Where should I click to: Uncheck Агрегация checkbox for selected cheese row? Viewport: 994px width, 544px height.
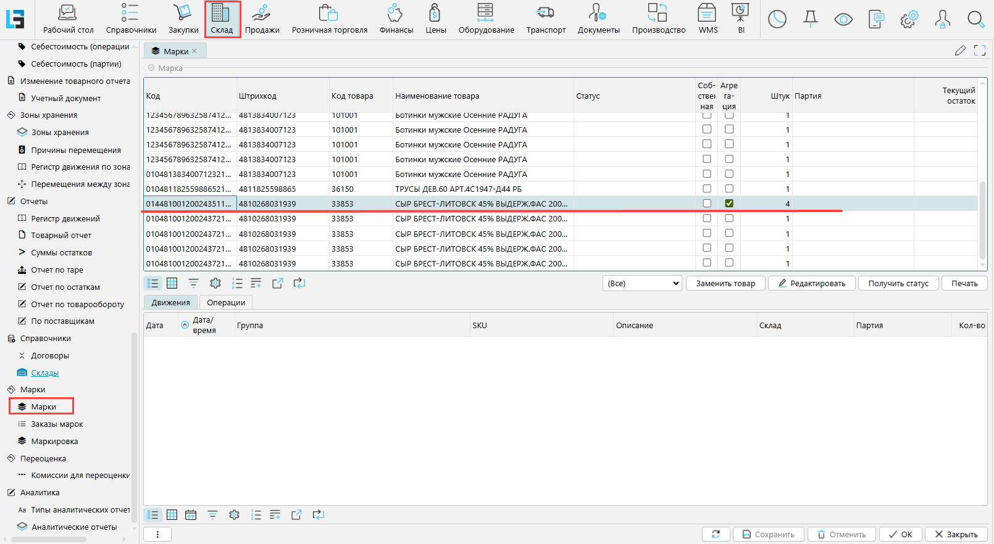729,204
